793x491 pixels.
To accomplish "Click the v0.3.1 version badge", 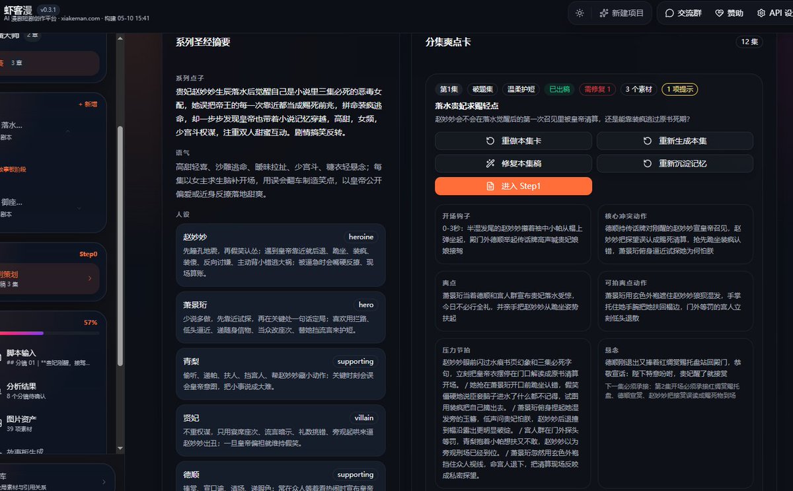I will 48,10.
